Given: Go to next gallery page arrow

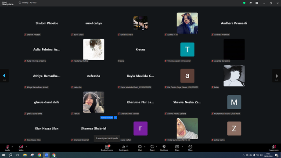Looking at the screenshot, I should 277,76.
